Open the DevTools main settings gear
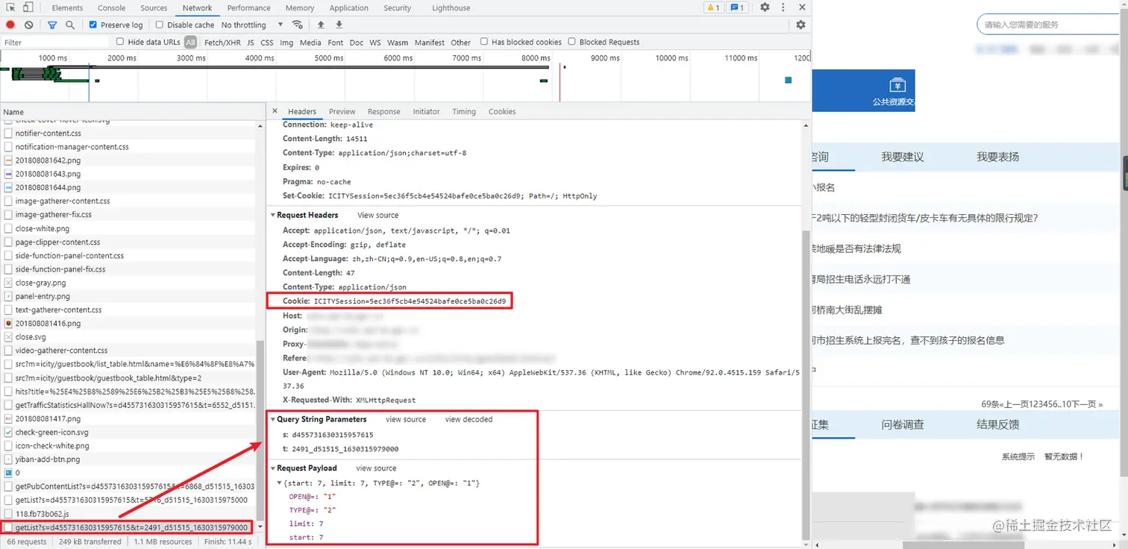The height and width of the screenshot is (549, 1128). pos(765,7)
